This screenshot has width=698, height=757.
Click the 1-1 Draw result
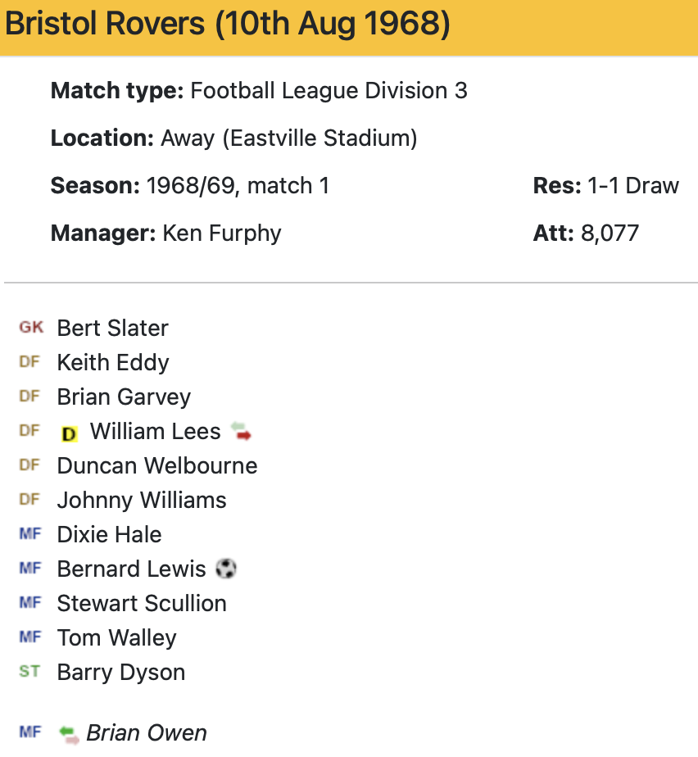(x=632, y=185)
